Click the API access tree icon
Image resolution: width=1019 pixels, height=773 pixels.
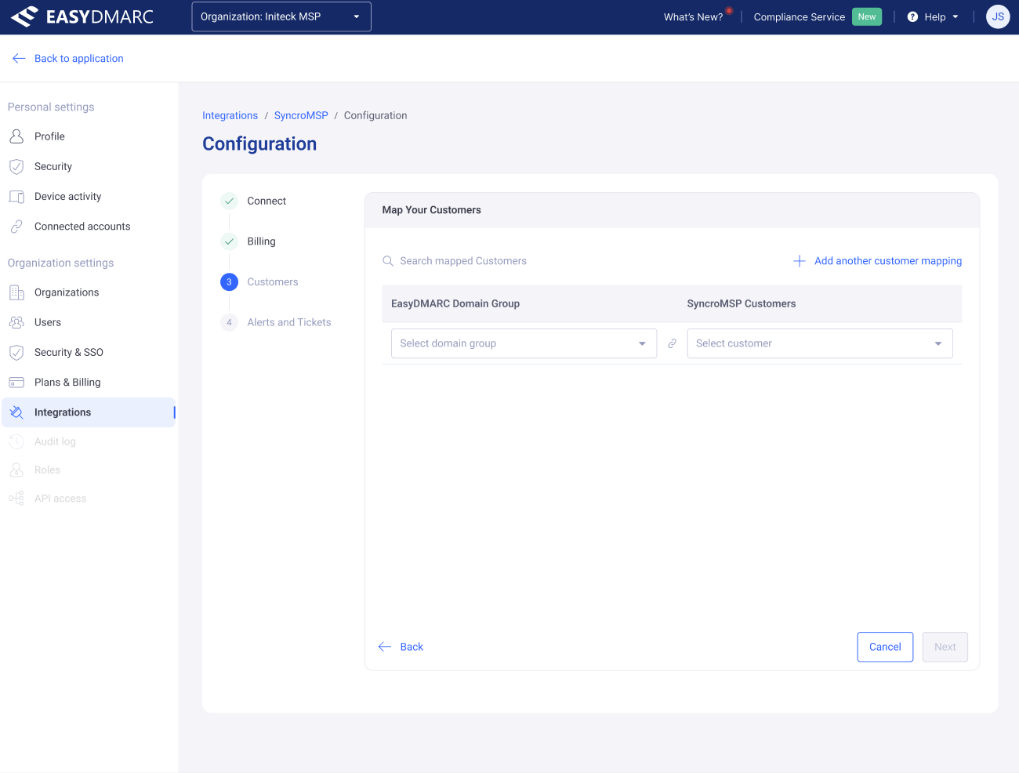click(x=16, y=499)
